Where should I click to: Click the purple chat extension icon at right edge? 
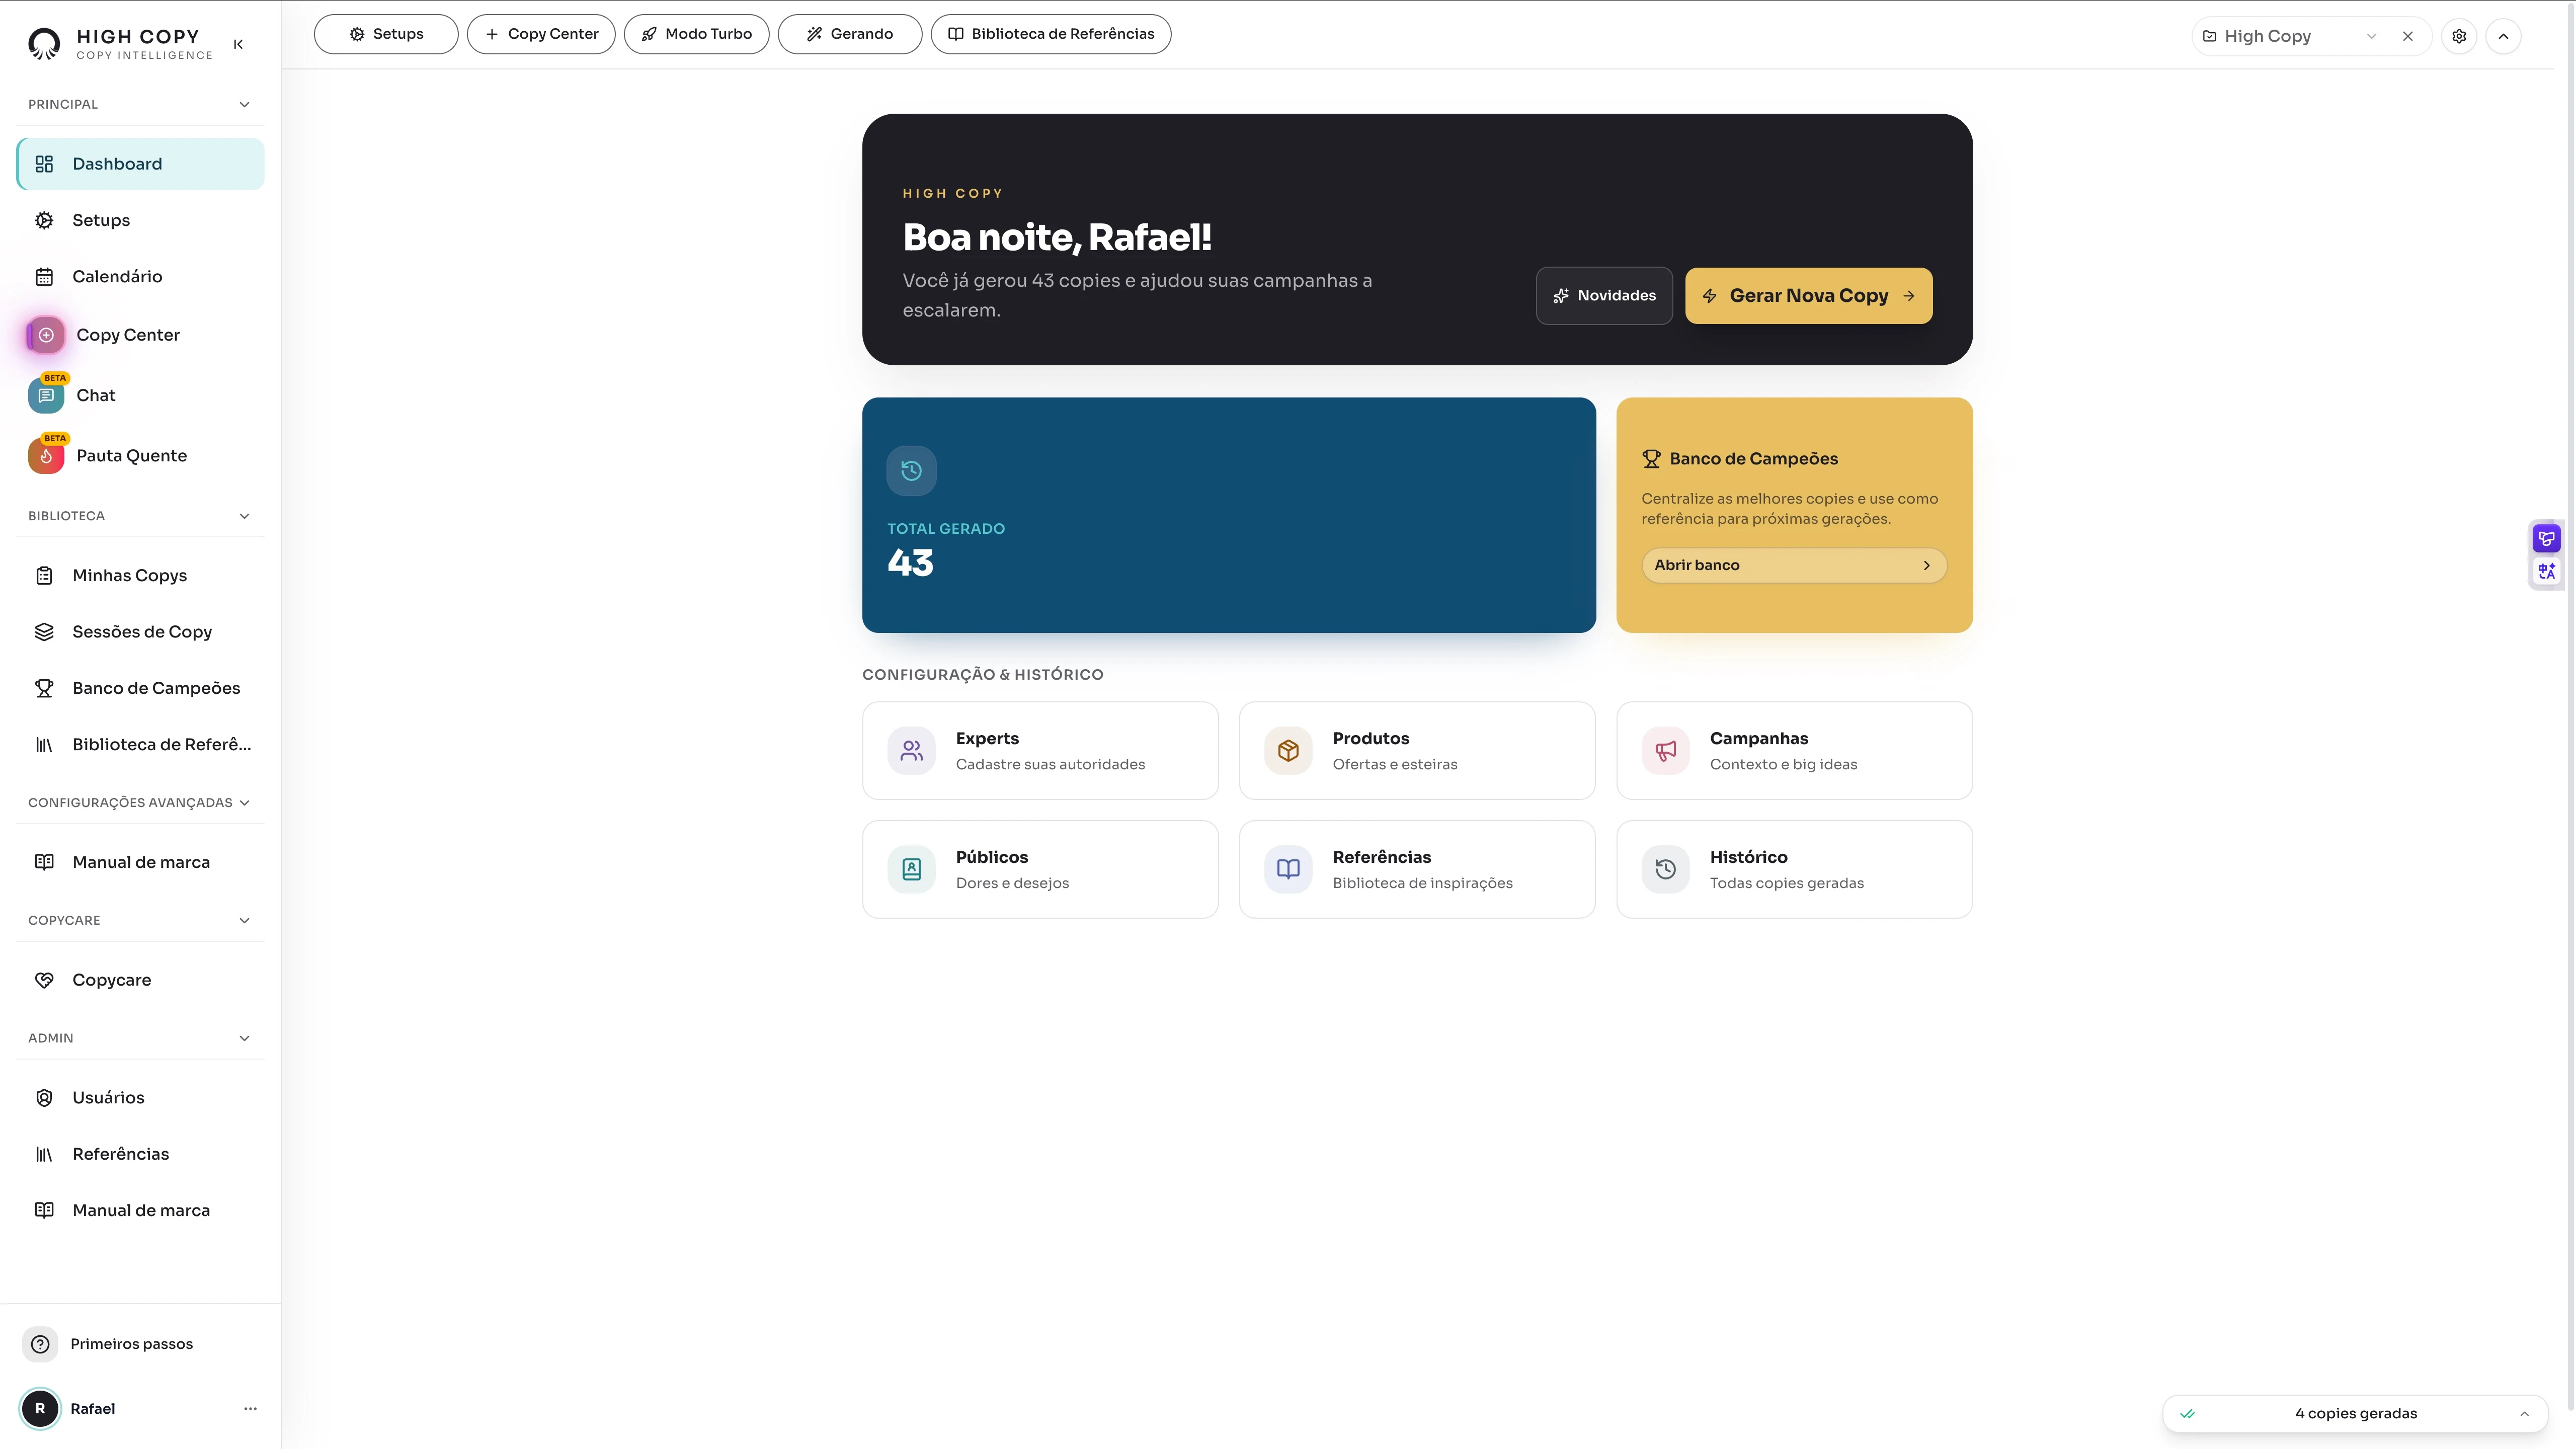(2546, 540)
